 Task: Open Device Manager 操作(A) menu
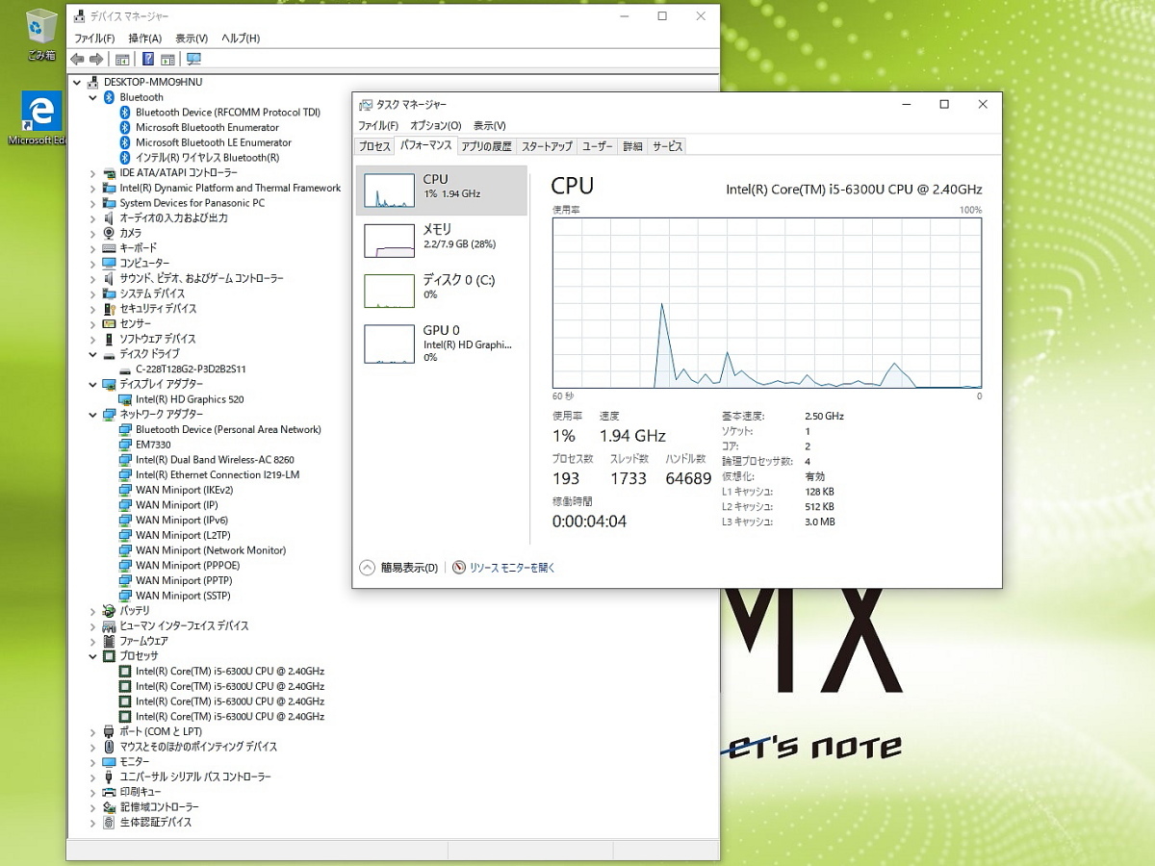tap(144, 38)
